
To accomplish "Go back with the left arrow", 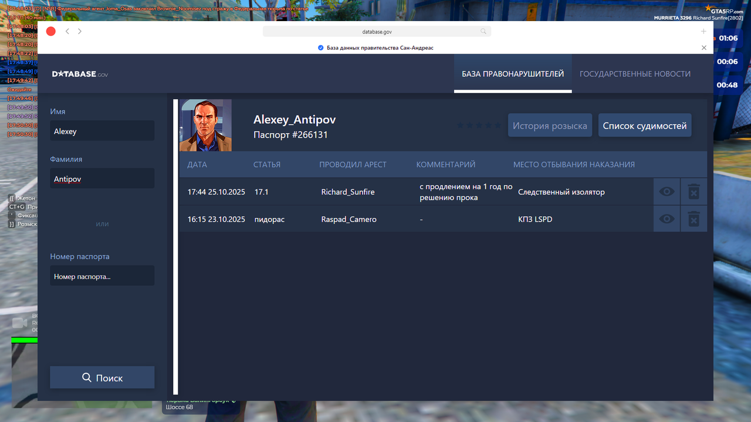I will coord(67,32).
